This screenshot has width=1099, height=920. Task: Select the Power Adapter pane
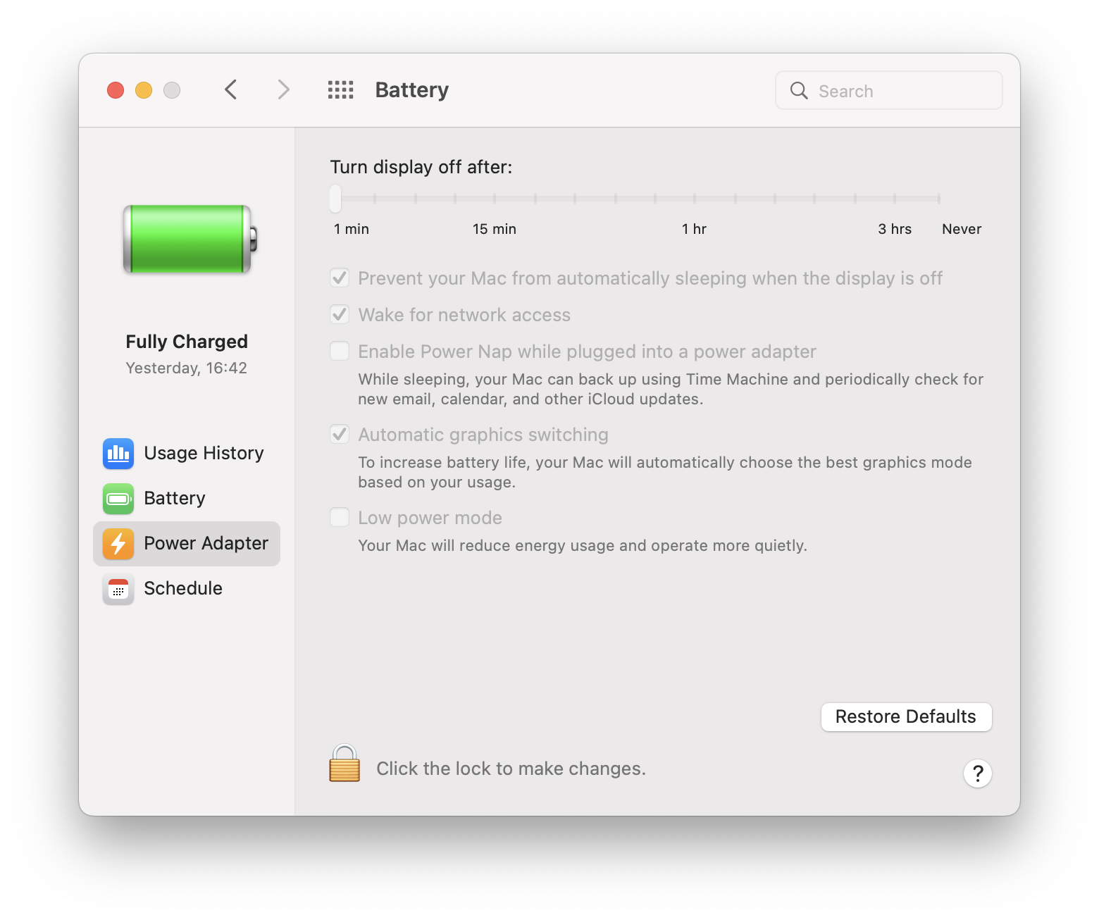[187, 544]
